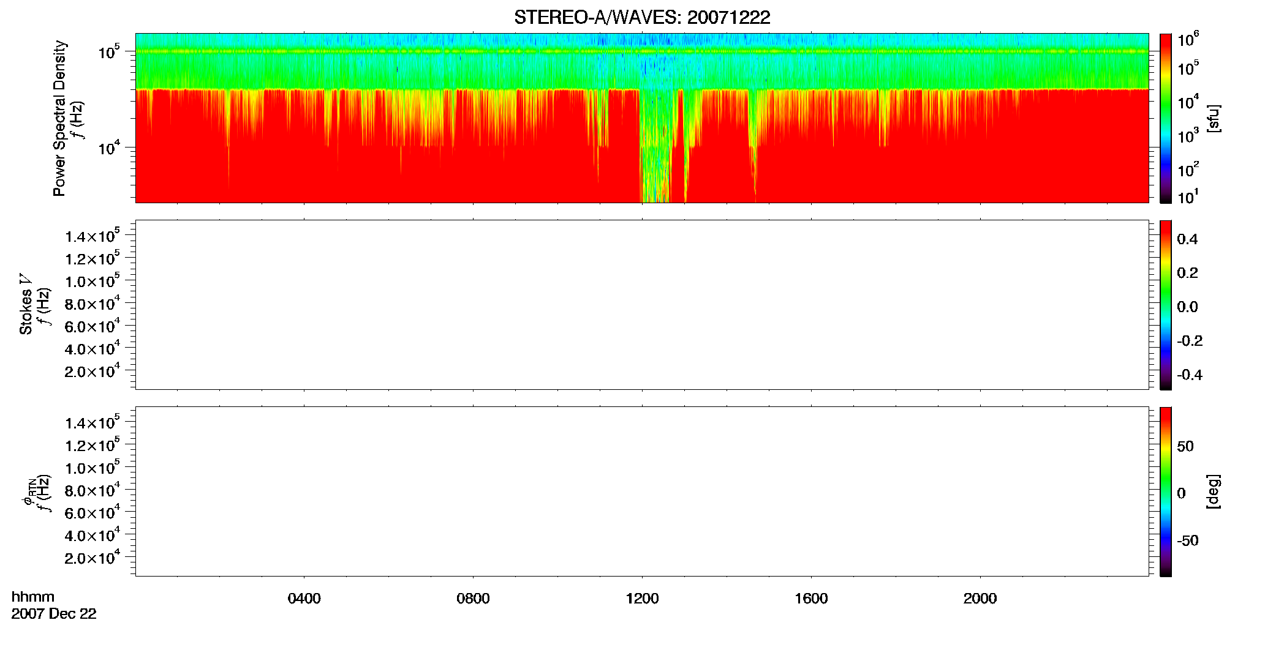
Task: Click the Stokes V 2.0×10^4 frequency tick
Action: pyautogui.click(x=93, y=370)
